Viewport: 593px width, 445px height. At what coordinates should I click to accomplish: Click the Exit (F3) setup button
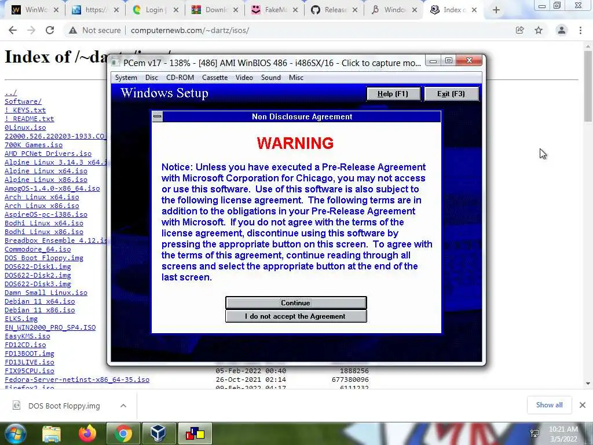451,94
